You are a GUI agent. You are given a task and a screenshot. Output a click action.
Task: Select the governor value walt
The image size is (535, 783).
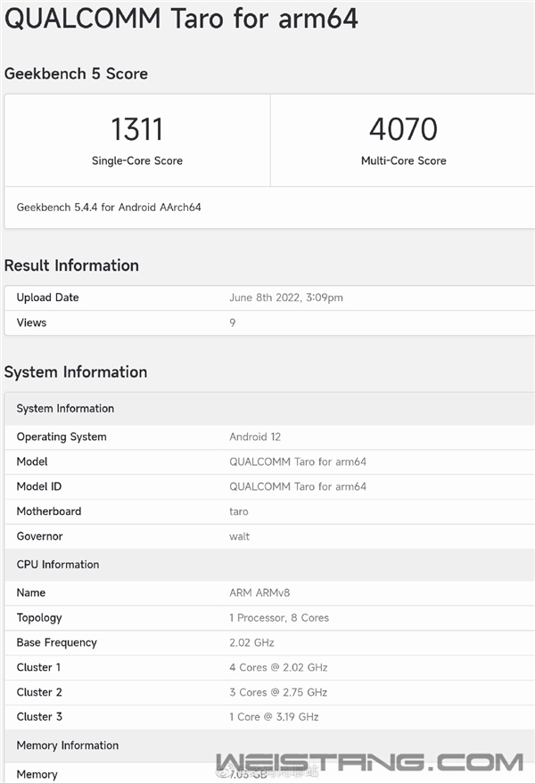(240, 536)
